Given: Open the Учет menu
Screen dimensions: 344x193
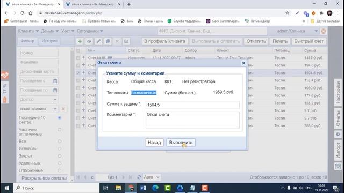Looking at the screenshot, I should pyautogui.click(x=68, y=31).
